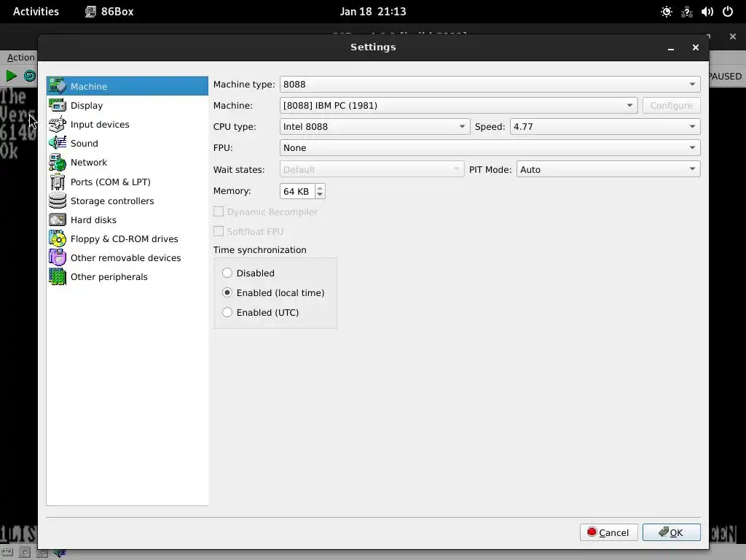Decrease Memory with the down arrow
The height and width of the screenshot is (560, 746).
(320, 195)
